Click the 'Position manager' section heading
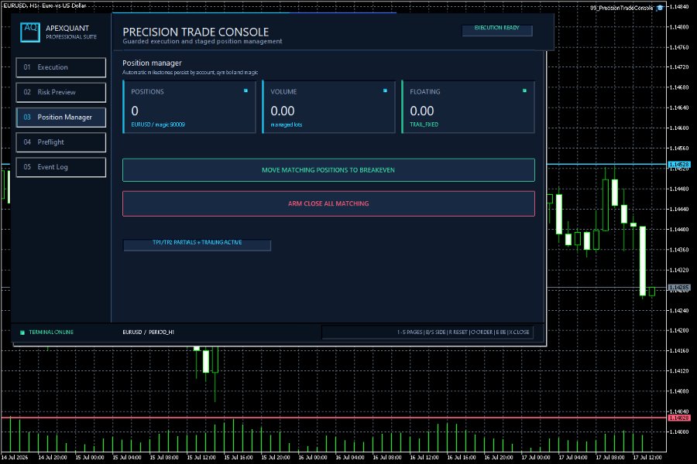 pos(152,63)
